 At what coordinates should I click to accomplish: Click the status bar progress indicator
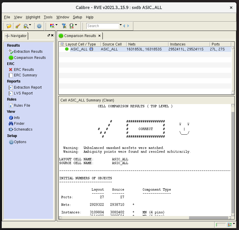click(221, 225)
